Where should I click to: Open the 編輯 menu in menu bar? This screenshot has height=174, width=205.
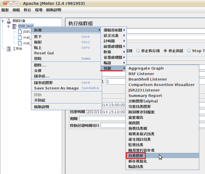16,10
